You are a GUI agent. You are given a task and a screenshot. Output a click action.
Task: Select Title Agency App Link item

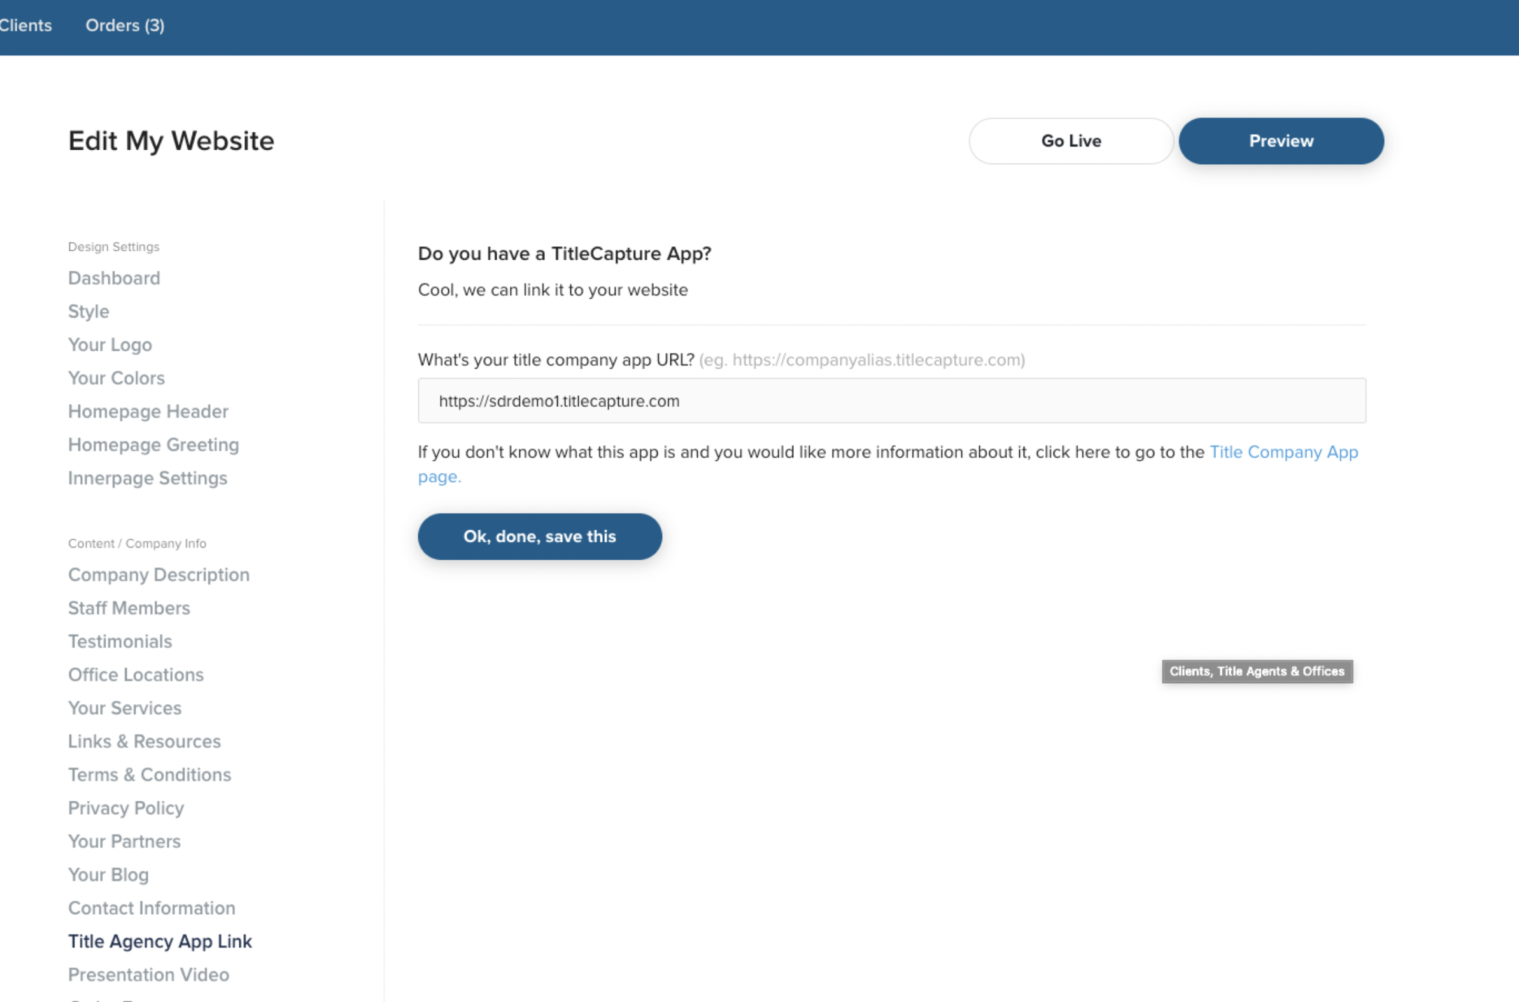coord(160,942)
